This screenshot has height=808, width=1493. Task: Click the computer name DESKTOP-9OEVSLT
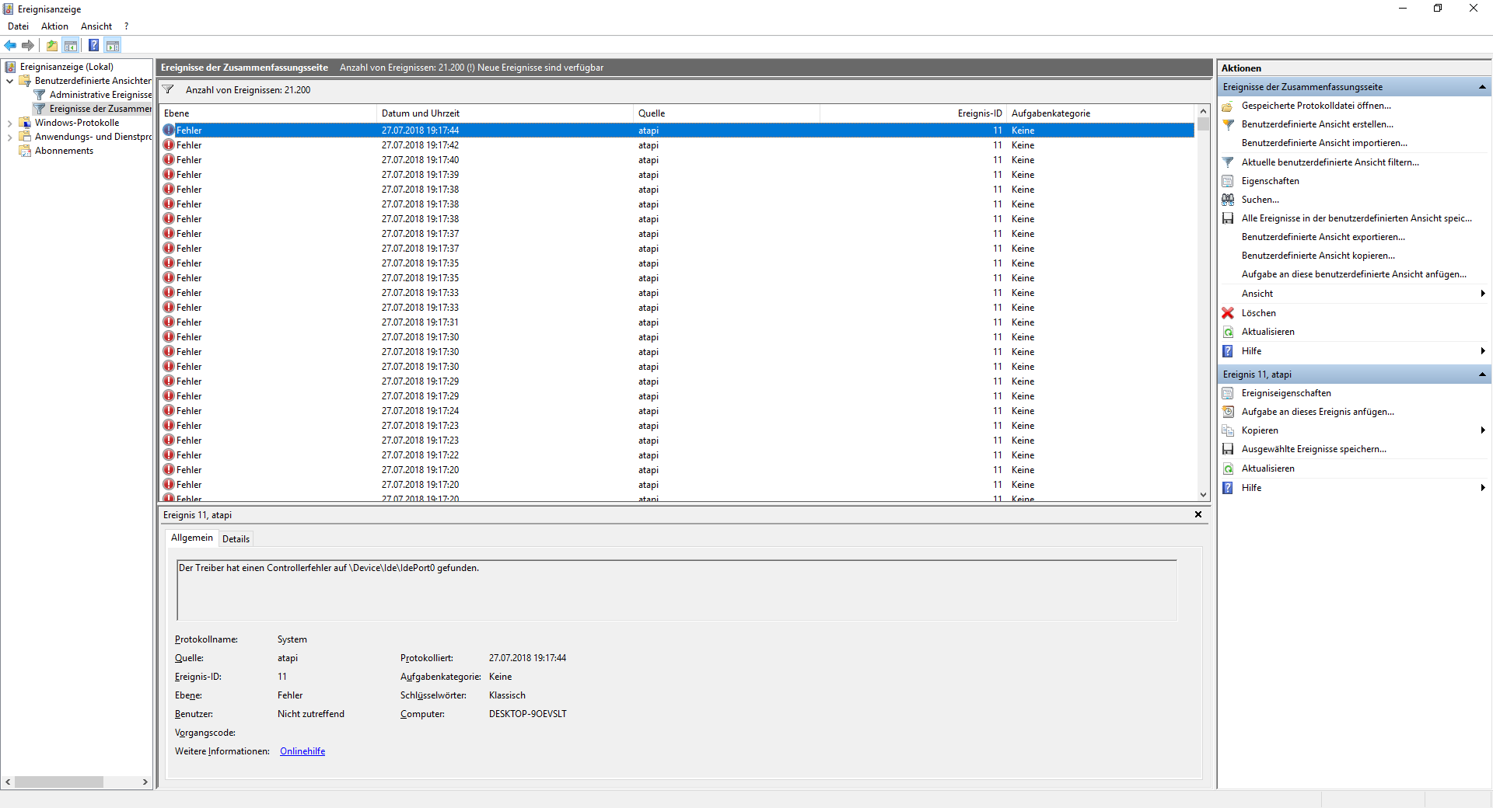pos(528,714)
